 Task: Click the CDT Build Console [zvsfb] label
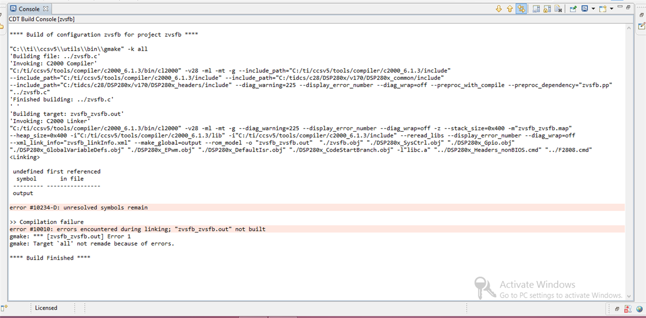click(x=42, y=19)
